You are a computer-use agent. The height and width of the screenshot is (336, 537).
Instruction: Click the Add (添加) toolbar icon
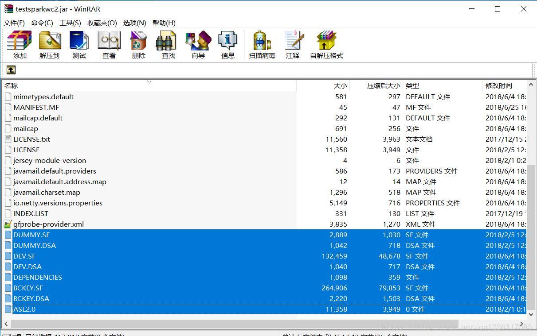click(20, 45)
